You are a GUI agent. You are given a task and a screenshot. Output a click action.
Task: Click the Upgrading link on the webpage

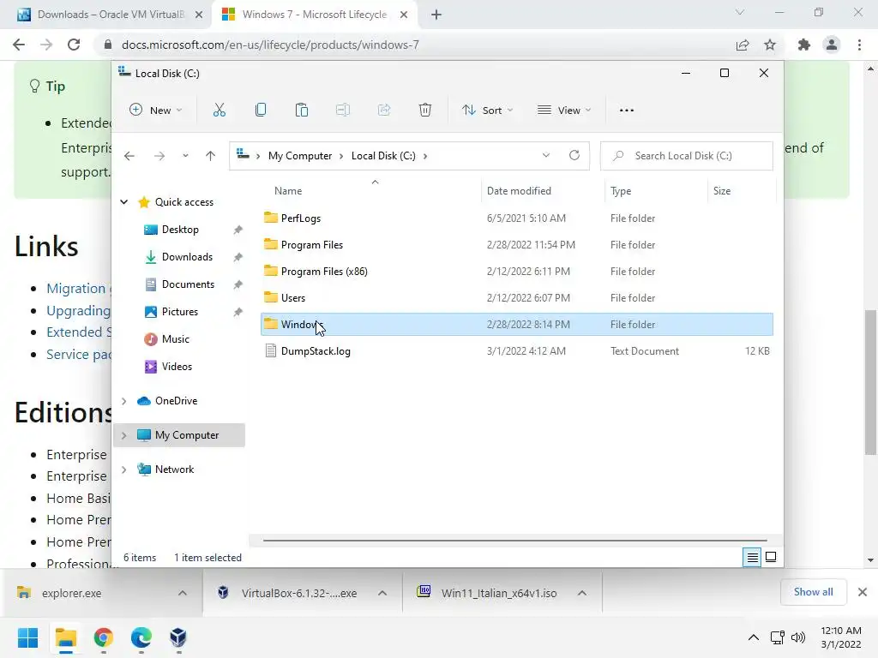pos(78,310)
